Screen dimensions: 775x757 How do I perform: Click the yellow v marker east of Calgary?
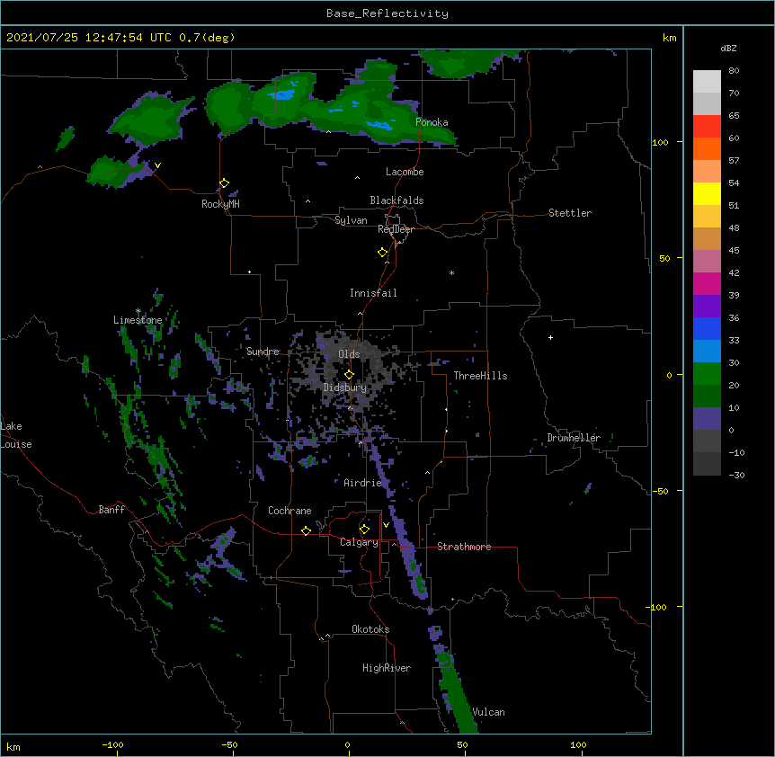pyautogui.click(x=386, y=525)
